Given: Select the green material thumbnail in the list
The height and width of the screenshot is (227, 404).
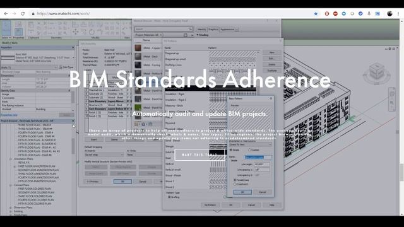Looking at the screenshot, I should click(138, 107).
